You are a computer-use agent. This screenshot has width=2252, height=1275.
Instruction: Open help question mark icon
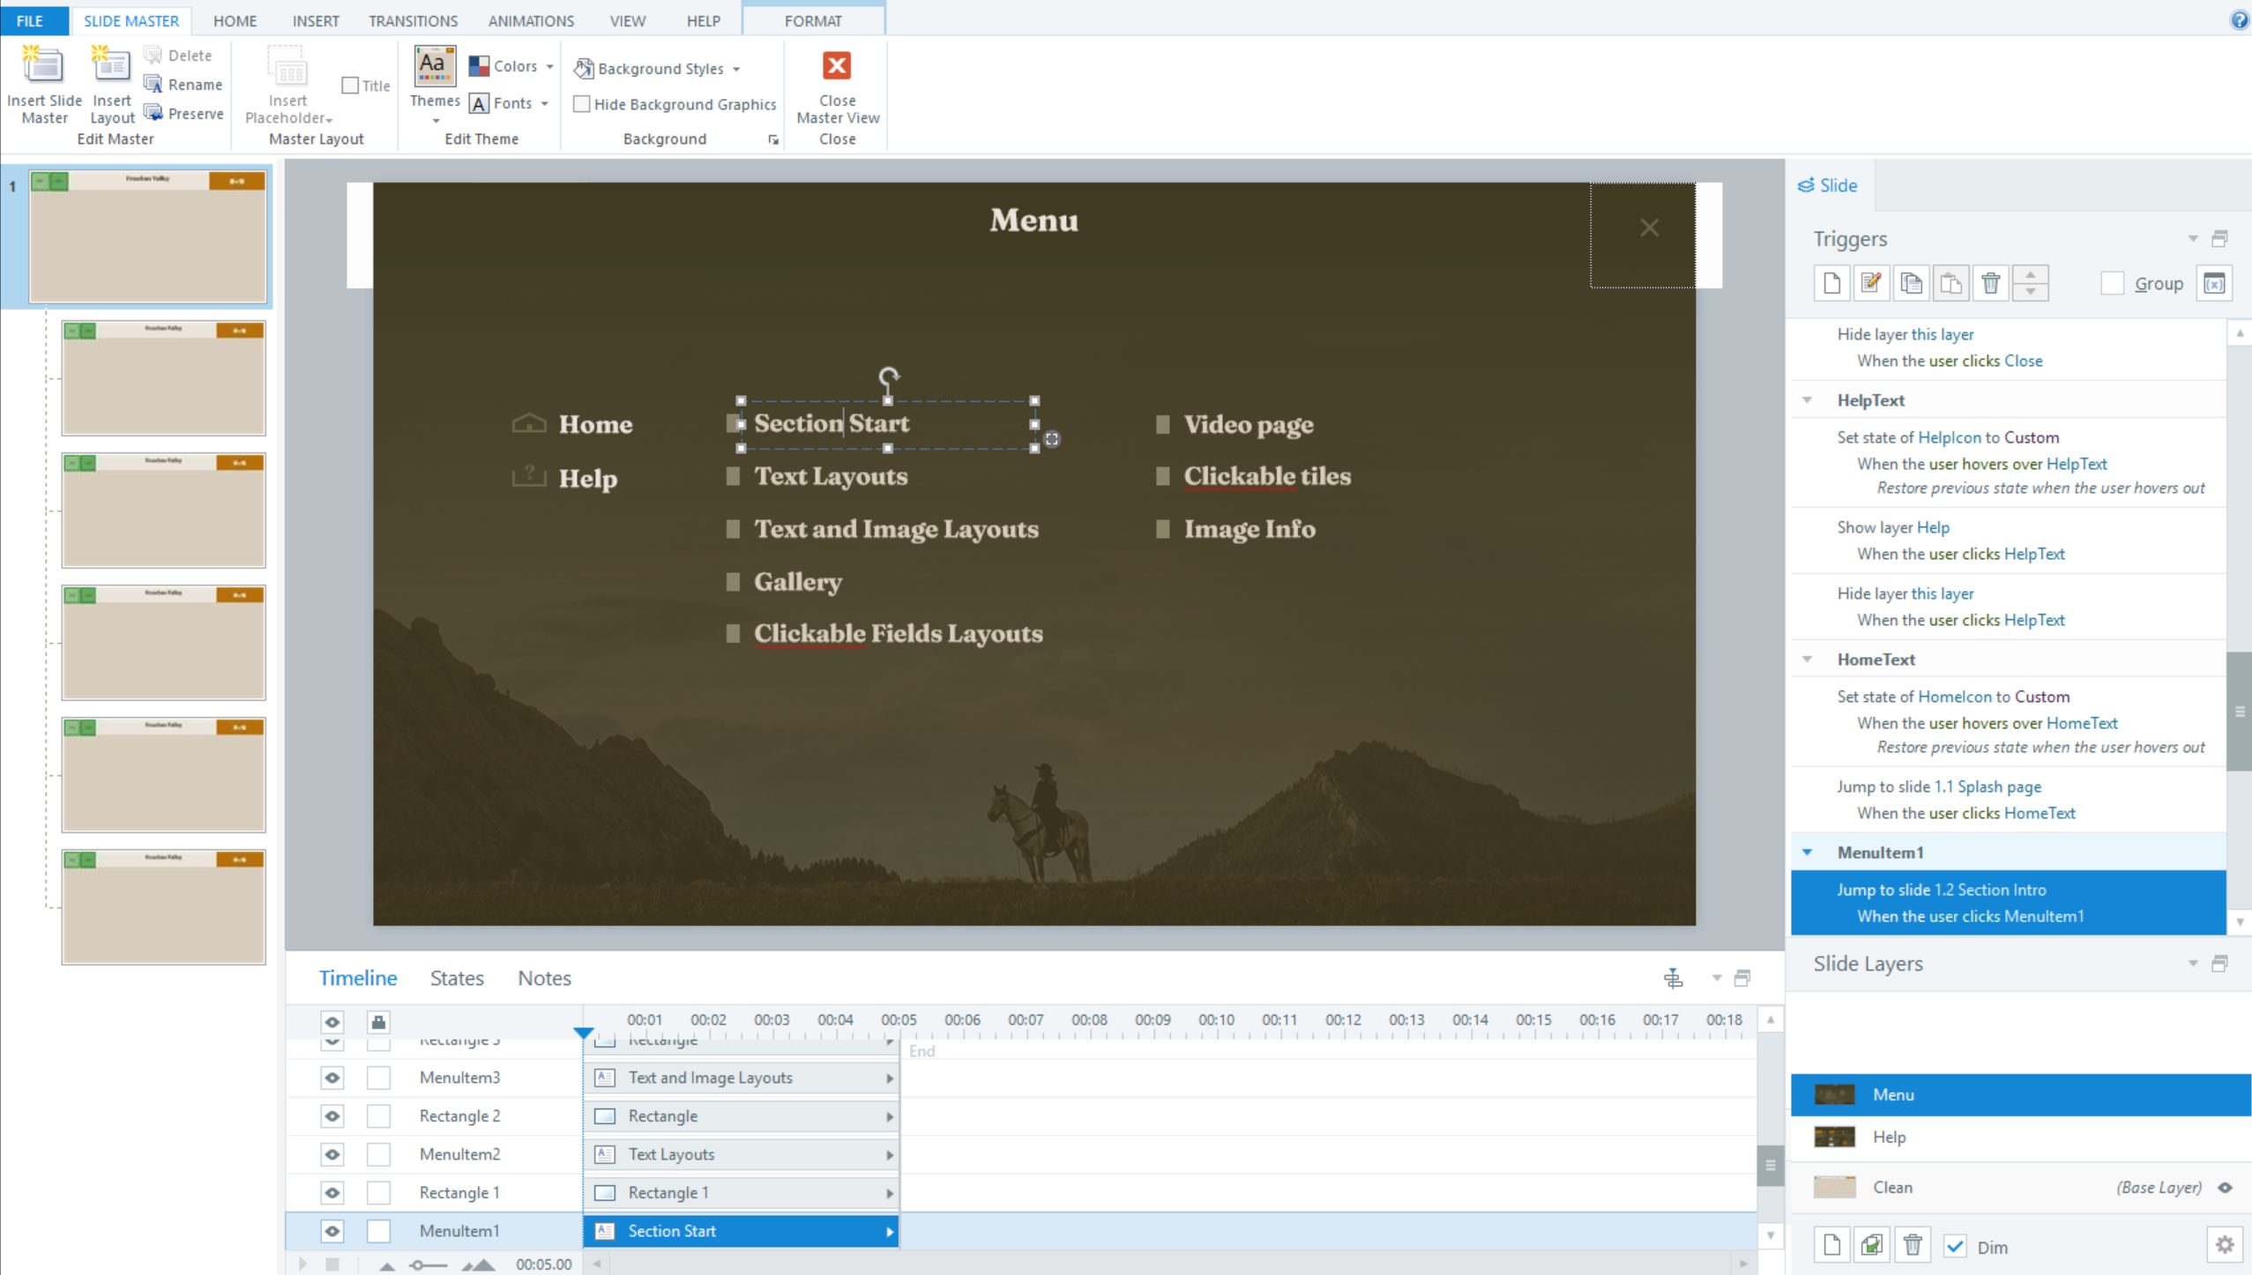point(2240,19)
